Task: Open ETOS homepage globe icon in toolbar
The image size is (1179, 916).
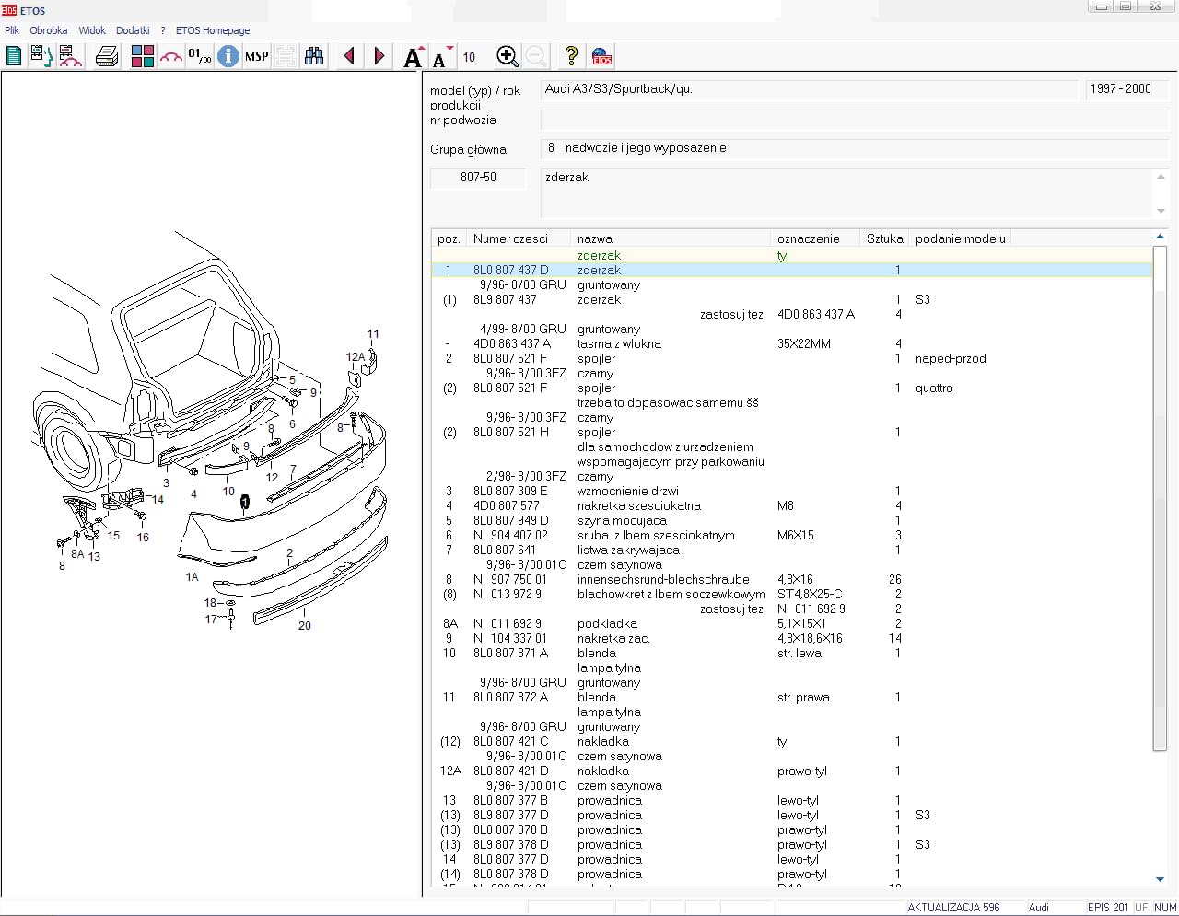Action: [601, 56]
